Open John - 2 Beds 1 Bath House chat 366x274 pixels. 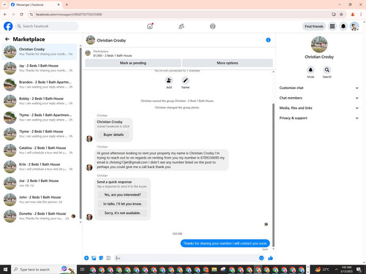[40, 199]
